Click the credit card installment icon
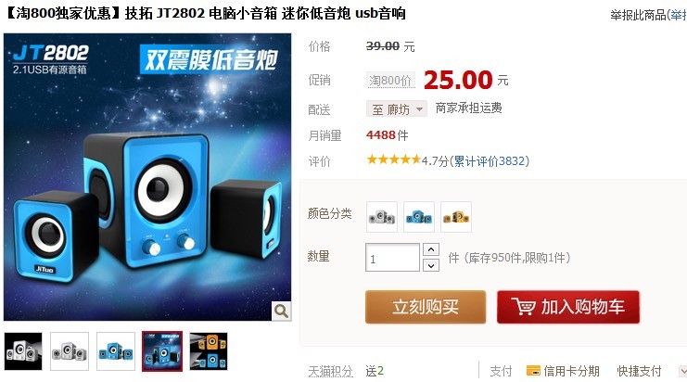The width and height of the screenshot is (687, 382). coord(533,371)
